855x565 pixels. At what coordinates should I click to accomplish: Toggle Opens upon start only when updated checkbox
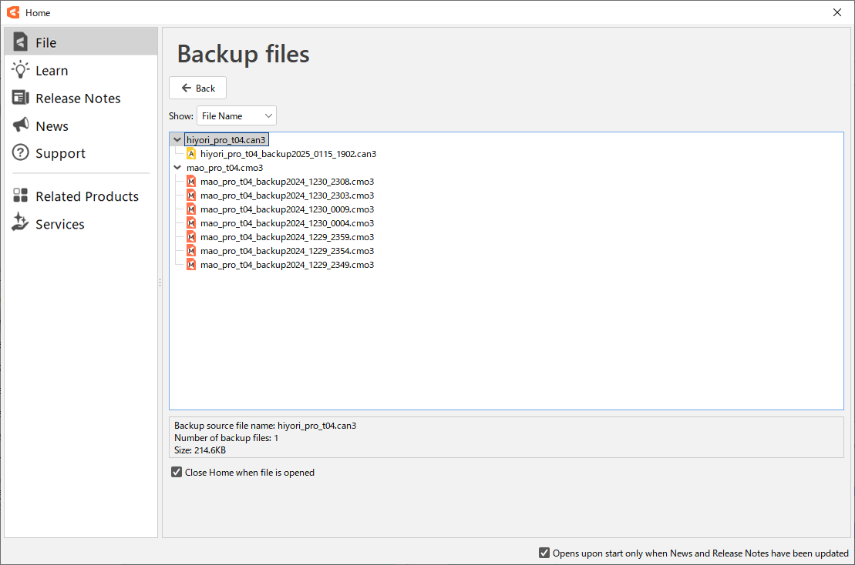(544, 553)
